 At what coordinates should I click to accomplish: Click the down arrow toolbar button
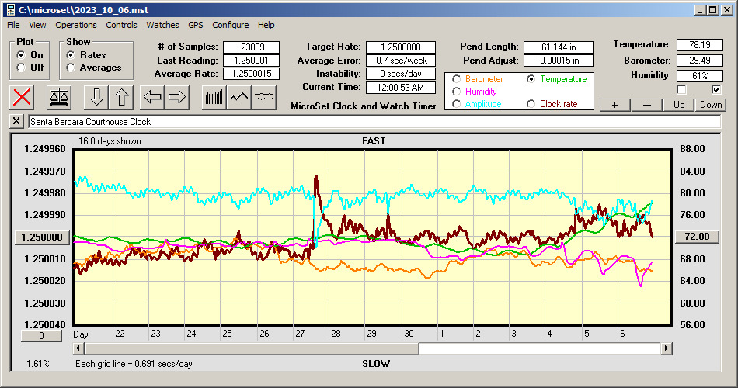(96, 97)
